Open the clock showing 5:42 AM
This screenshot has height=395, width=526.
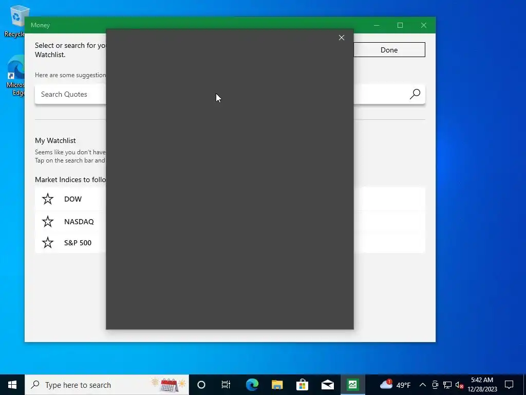click(482, 385)
